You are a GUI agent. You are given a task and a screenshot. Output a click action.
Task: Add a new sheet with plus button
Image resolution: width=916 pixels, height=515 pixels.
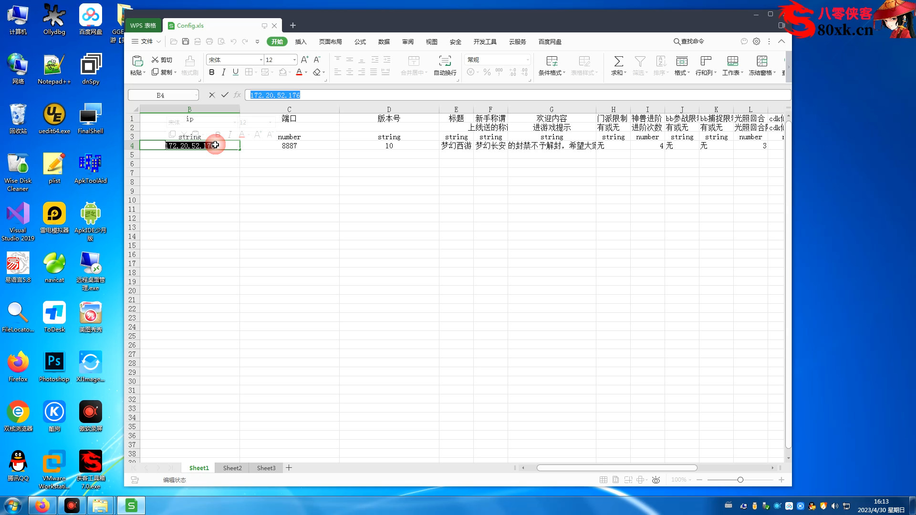pos(289,468)
